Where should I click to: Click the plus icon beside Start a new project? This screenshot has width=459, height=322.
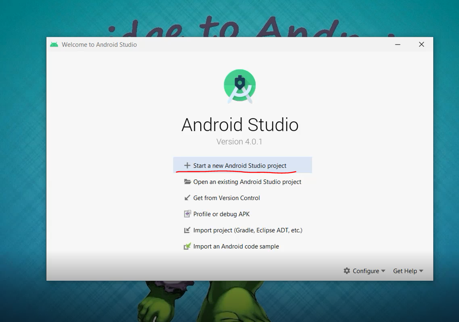tap(187, 165)
